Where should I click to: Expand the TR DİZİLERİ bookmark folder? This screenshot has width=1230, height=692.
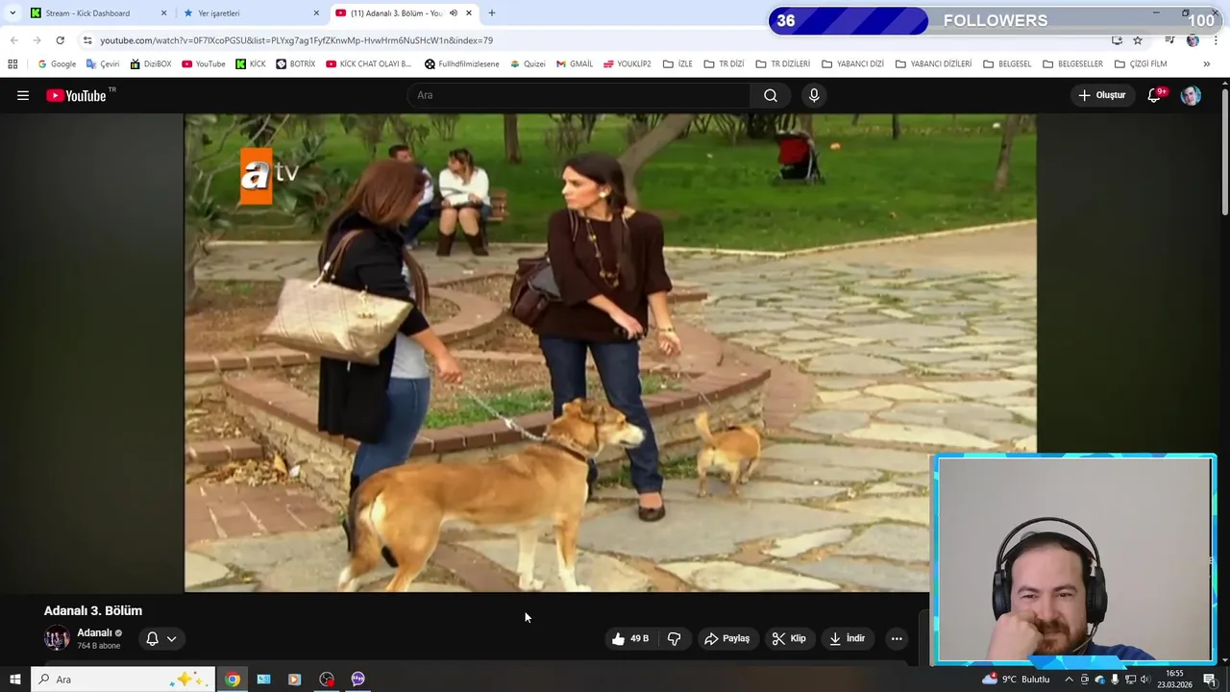(782, 64)
